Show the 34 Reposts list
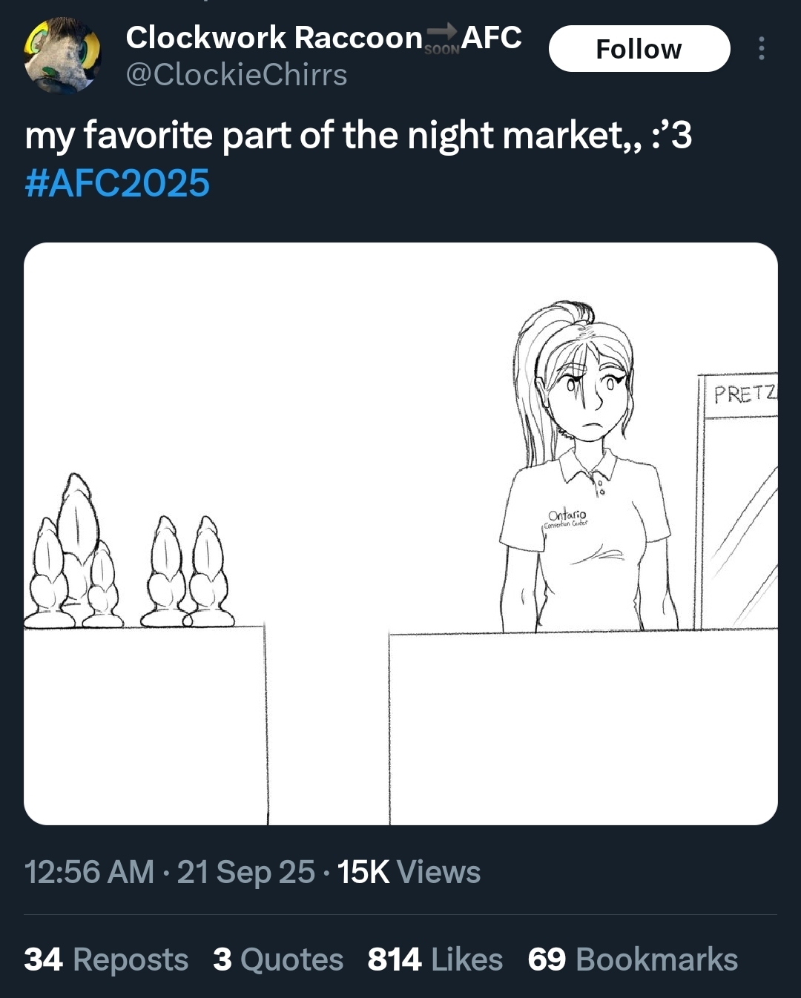Screen dimensions: 801x998 coord(106,959)
